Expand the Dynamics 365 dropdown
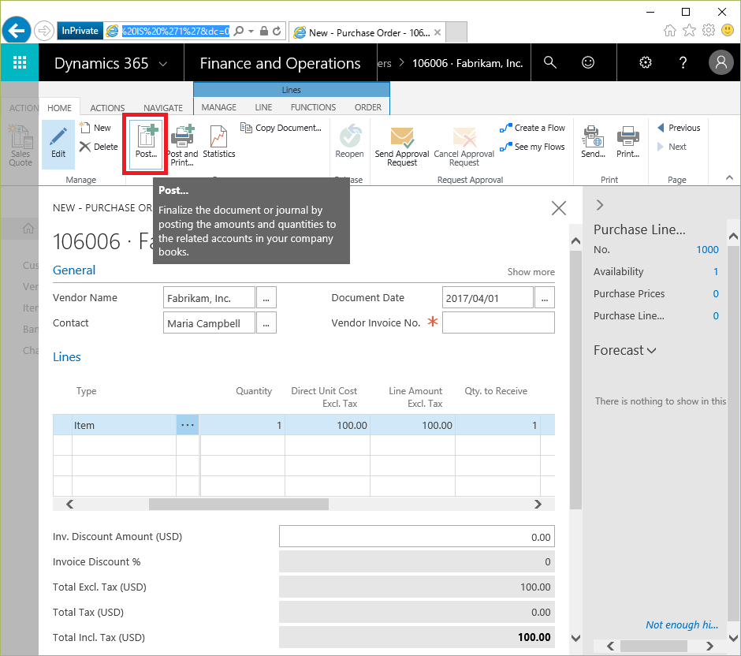Screen dimensions: 741x656 (163, 64)
